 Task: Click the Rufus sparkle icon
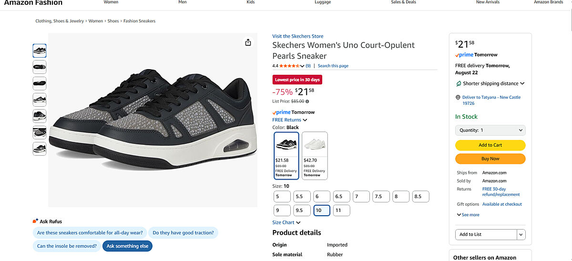(35, 221)
